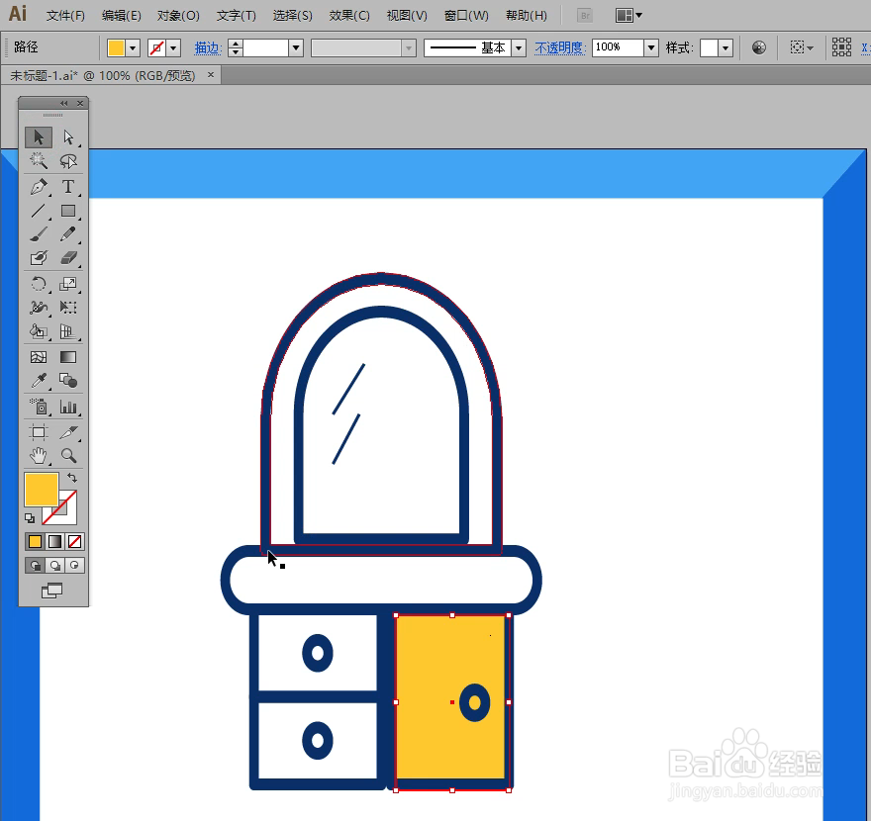Screen dimensions: 871x821
Task: Select the Warp tool
Action: (39, 308)
